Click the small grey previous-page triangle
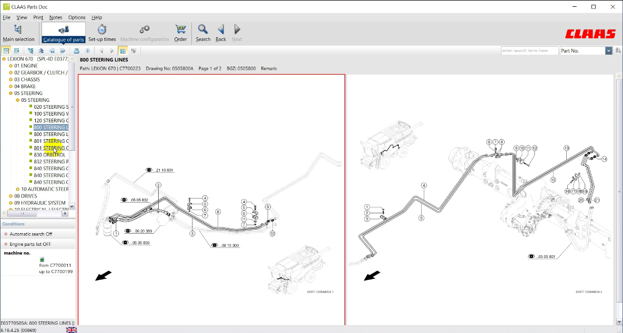623x333 pixels. [x=101, y=51]
